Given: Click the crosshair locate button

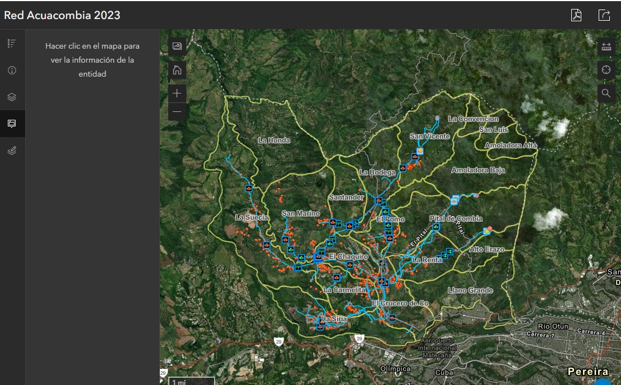Looking at the screenshot, I should click(606, 70).
